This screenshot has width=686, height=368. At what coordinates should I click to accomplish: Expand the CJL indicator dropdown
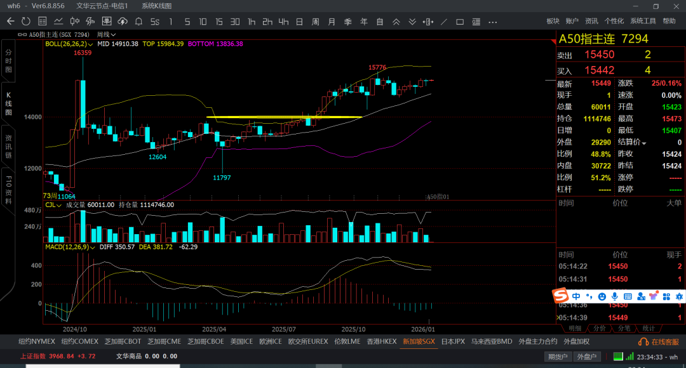pyautogui.click(x=58, y=205)
